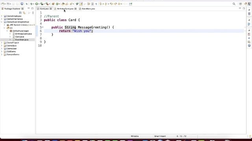Click the Coverage run toolbar icon
The height and width of the screenshot is (141, 252).
pyautogui.click(x=42, y=4)
